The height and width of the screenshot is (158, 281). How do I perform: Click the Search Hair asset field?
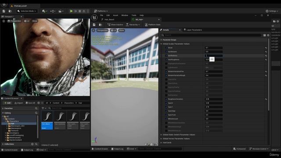(69, 108)
